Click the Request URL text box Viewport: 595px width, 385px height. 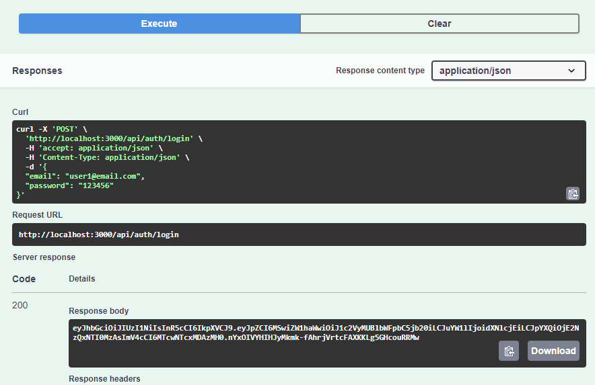point(299,234)
